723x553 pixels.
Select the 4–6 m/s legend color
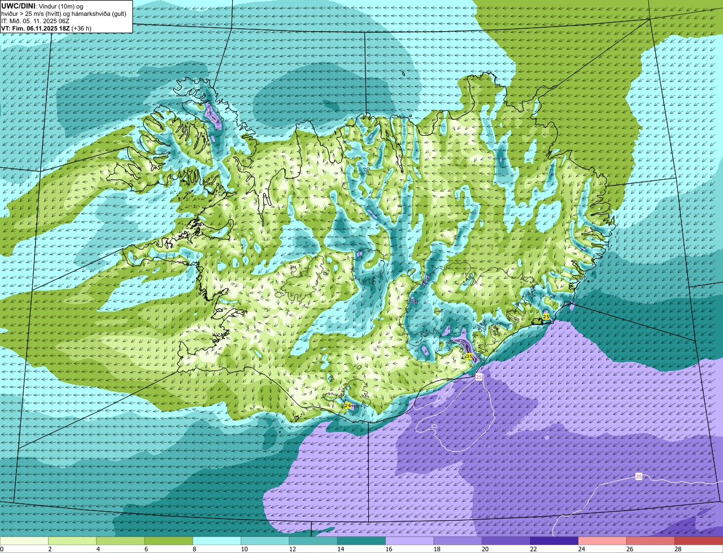pyautogui.click(x=120, y=541)
